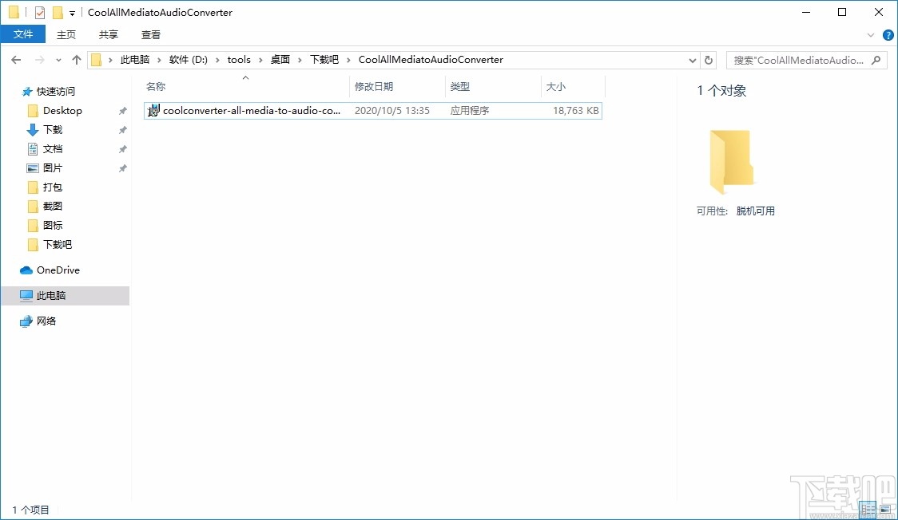Open 网络 in the navigation pane

(46, 321)
